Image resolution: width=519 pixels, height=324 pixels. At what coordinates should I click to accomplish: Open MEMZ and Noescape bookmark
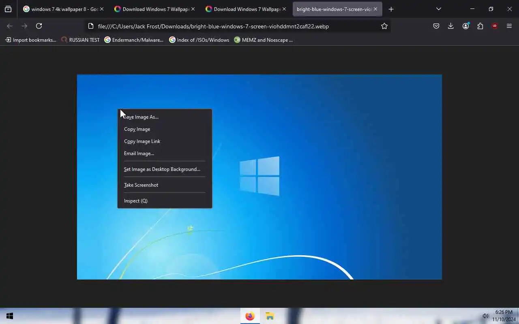[264, 40]
